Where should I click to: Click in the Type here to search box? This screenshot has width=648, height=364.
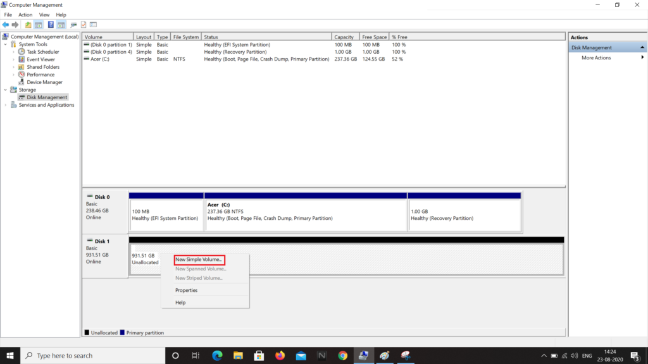click(92, 355)
